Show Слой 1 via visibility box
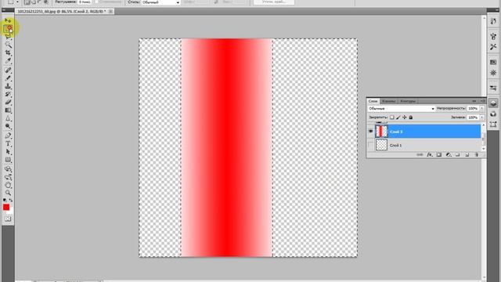 [370, 145]
